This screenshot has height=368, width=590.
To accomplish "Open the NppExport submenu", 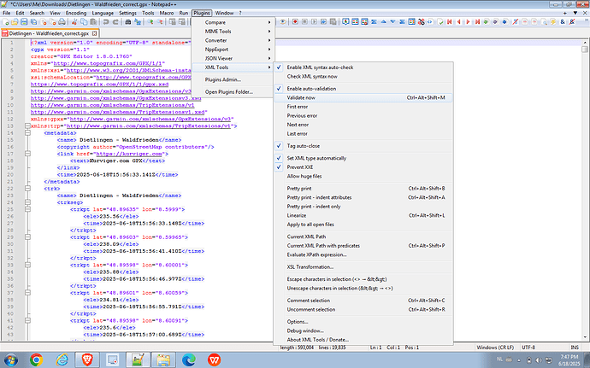I will tap(233, 50).
